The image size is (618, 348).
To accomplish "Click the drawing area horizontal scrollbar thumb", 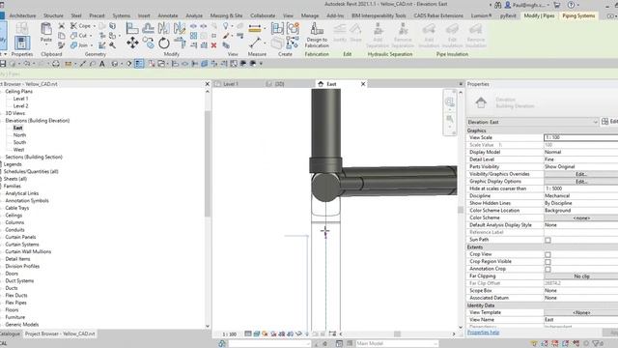I will point(397,333).
